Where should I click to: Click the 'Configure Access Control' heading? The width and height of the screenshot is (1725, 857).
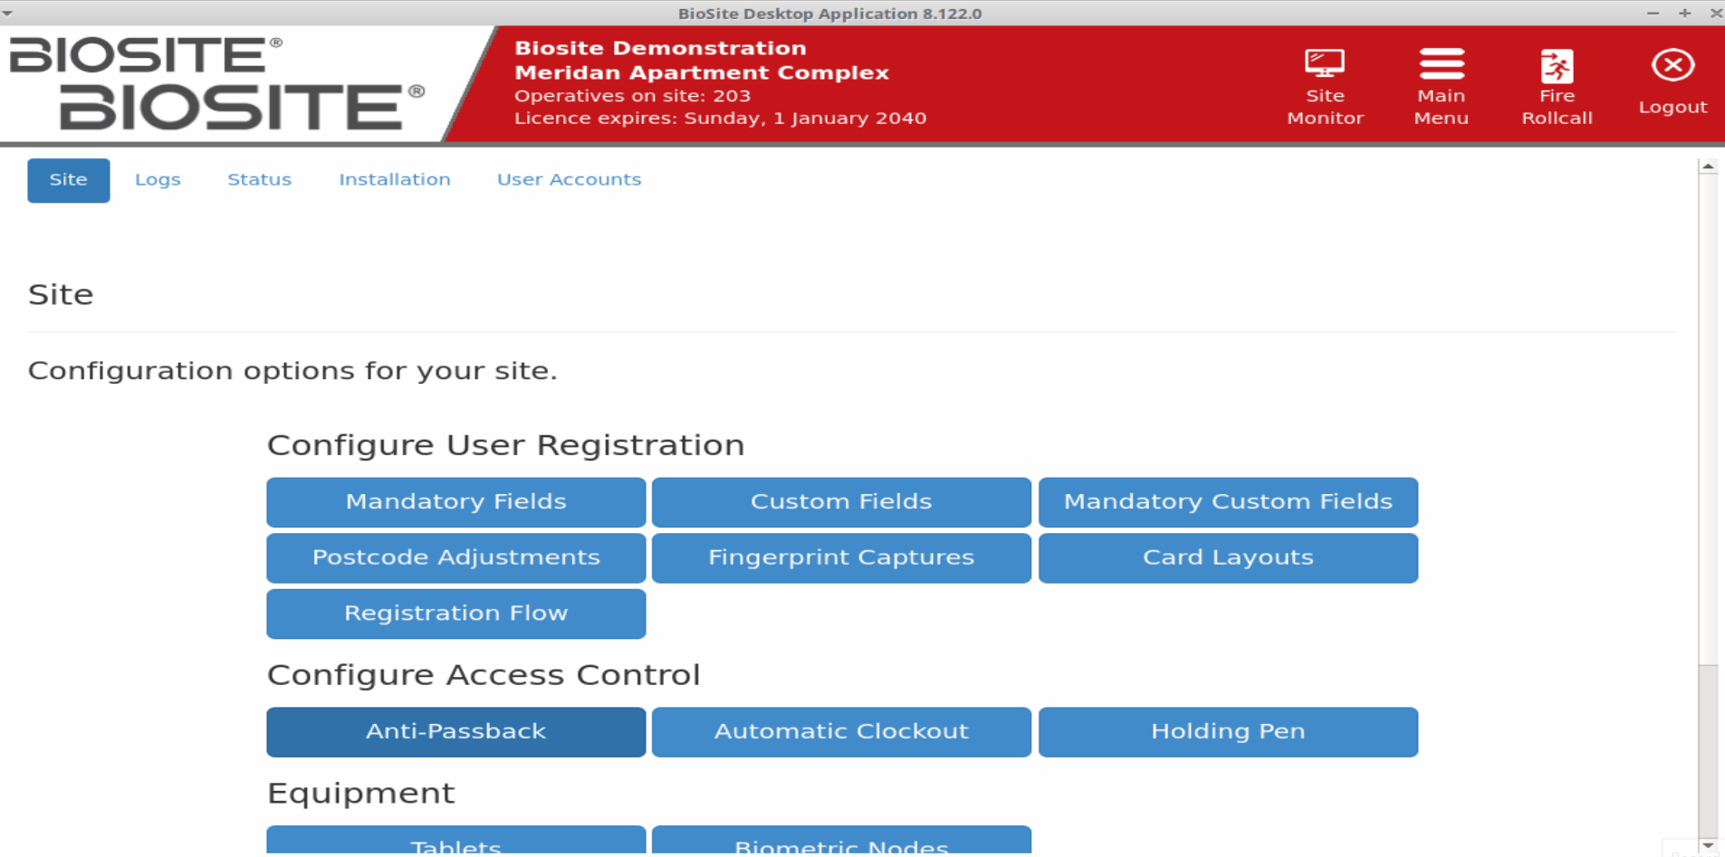pyautogui.click(x=484, y=675)
